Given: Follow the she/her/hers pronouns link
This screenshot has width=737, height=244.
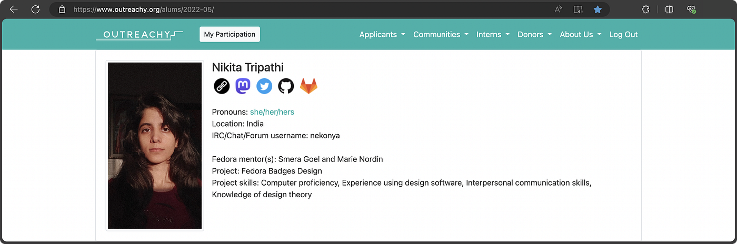Looking at the screenshot, I should click(x=272, y=112).
